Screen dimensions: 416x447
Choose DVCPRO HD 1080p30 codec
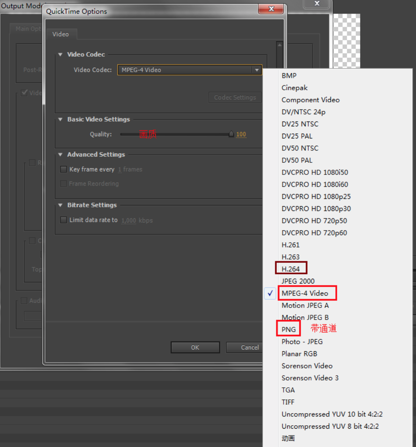[x=316, y=209]
